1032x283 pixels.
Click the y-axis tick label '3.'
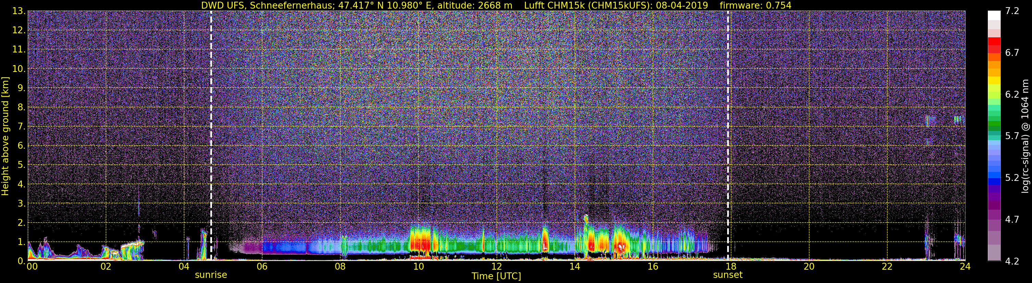(22, 204)
